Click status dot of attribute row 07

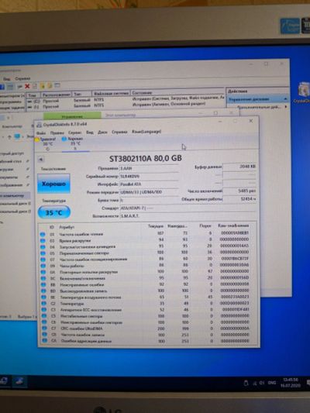click(x=43, y=260)
